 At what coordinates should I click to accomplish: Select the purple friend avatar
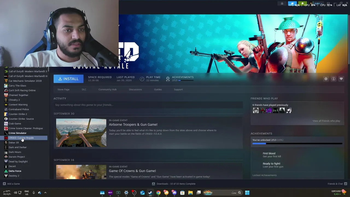tap(269, 110)
